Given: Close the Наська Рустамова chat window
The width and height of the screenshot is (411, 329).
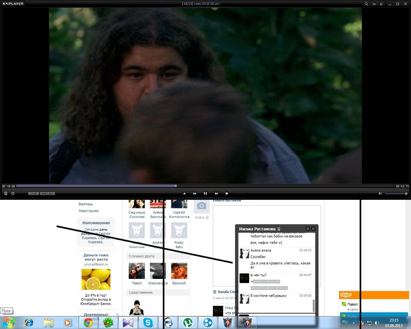Looking at the screenshot, I should tap(313, 229).
